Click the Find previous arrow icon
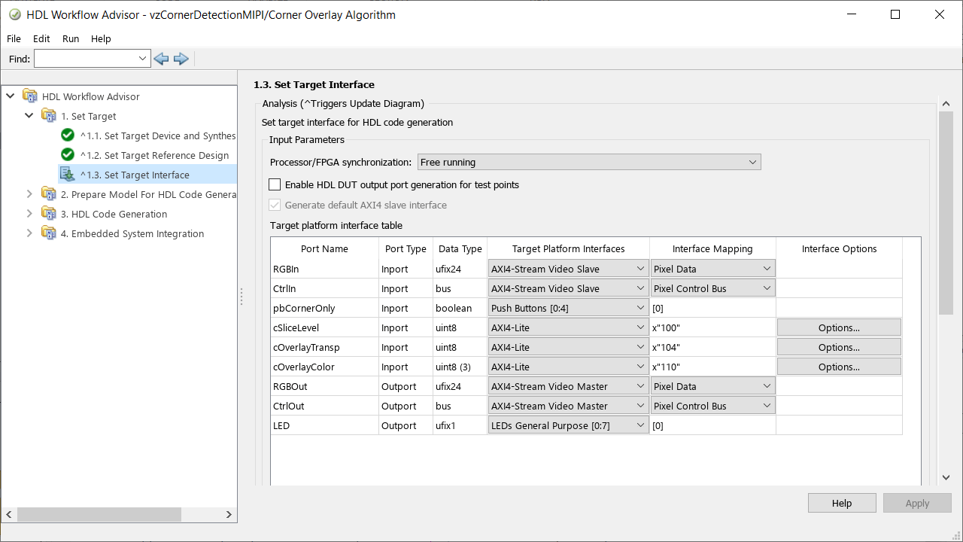The width and height of the screenshot is (963, 542). [161, 59]
